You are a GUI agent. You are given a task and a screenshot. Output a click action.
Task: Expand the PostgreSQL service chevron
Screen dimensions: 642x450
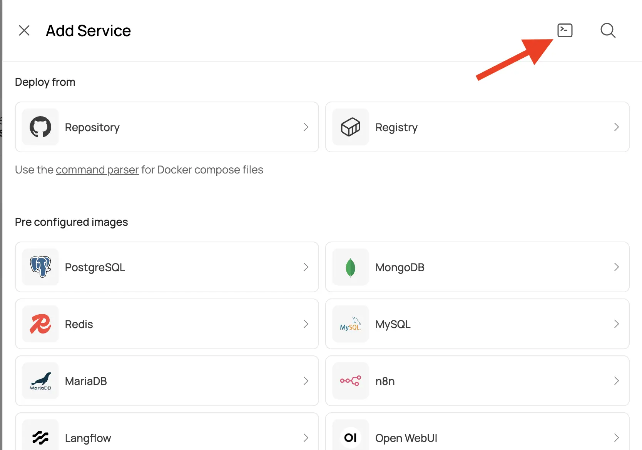pos(305,267)
